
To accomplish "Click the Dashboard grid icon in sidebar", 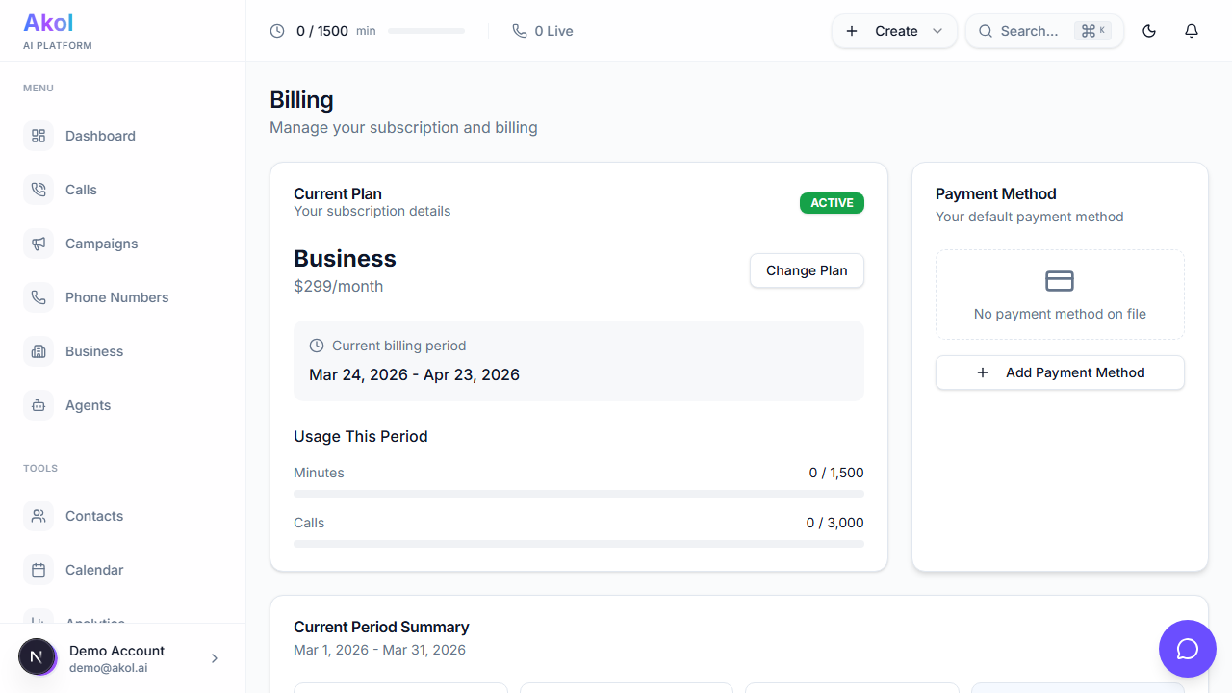I will [38, 136].
